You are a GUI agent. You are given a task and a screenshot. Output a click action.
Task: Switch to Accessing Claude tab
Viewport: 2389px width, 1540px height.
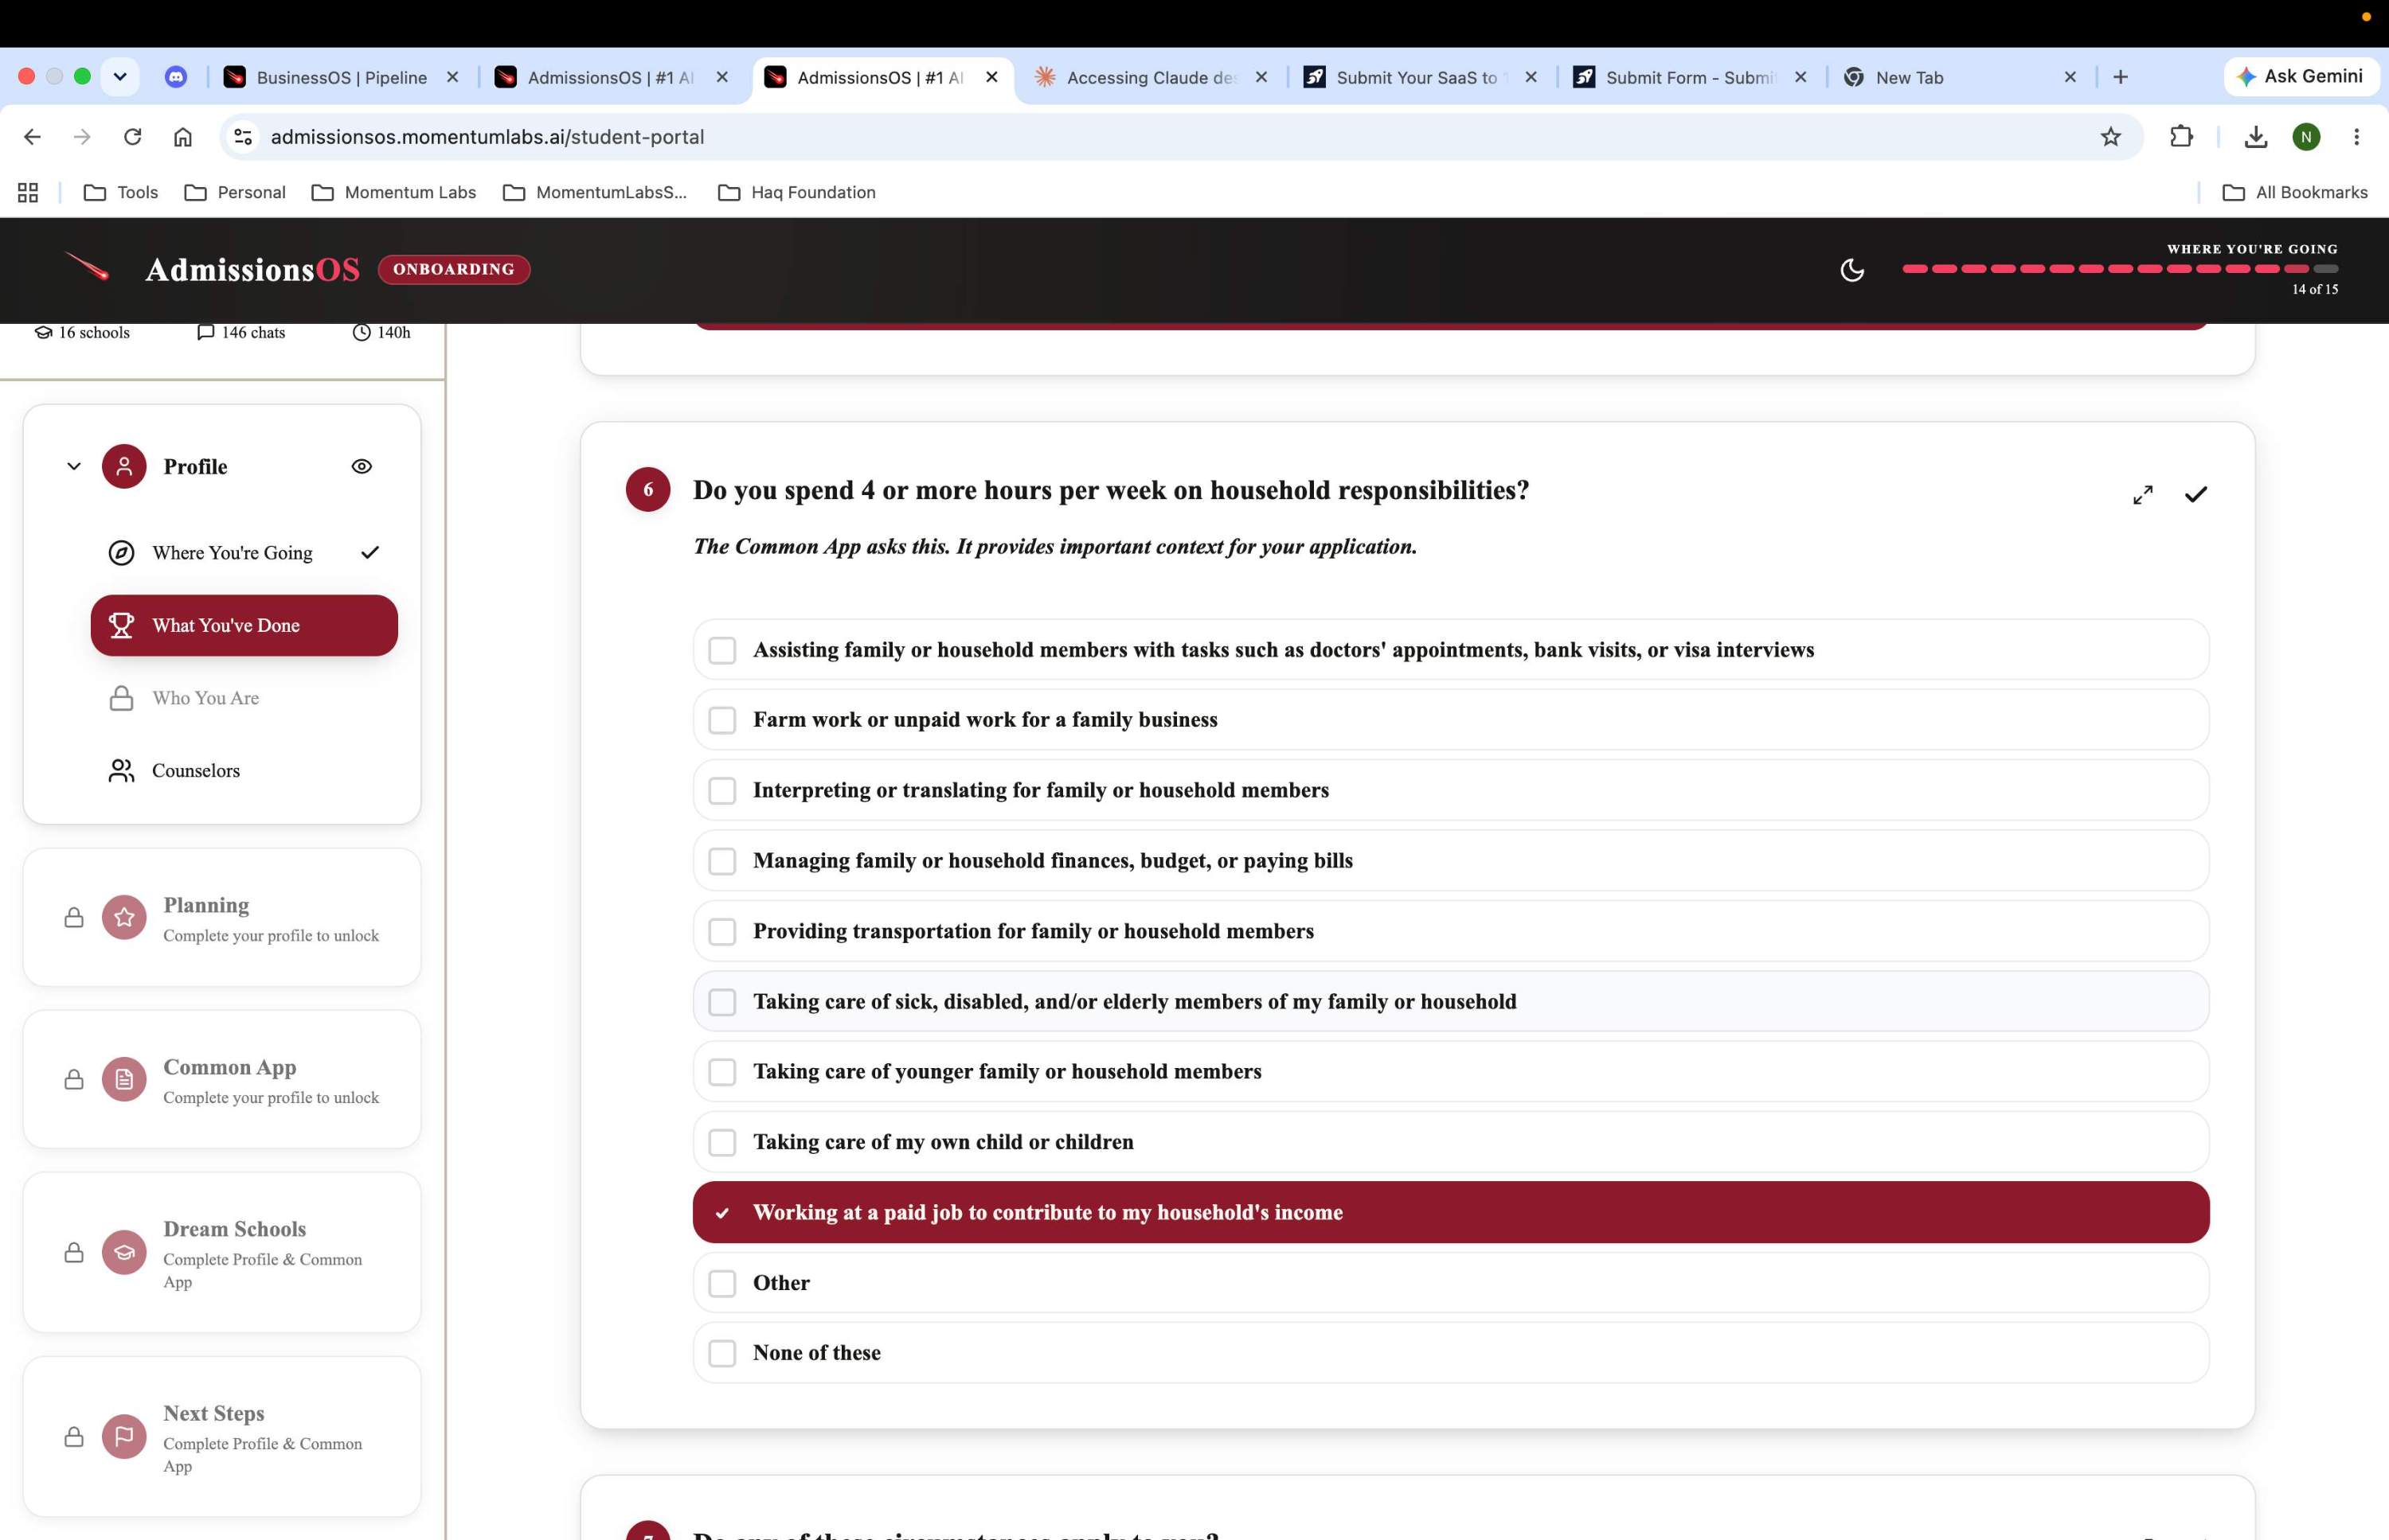pyautogui.click(x=1152, y=77)
